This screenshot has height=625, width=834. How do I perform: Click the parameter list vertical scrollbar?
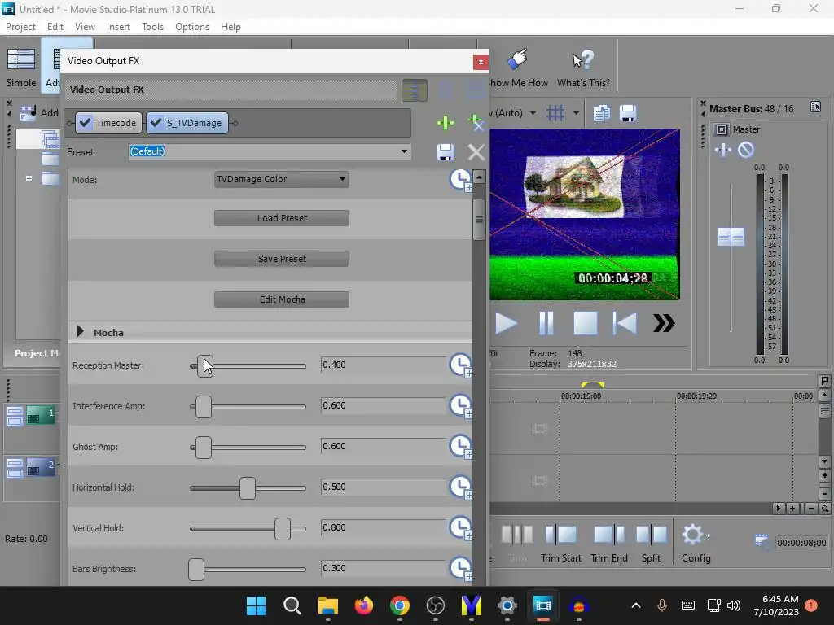(x=479, y=220)
